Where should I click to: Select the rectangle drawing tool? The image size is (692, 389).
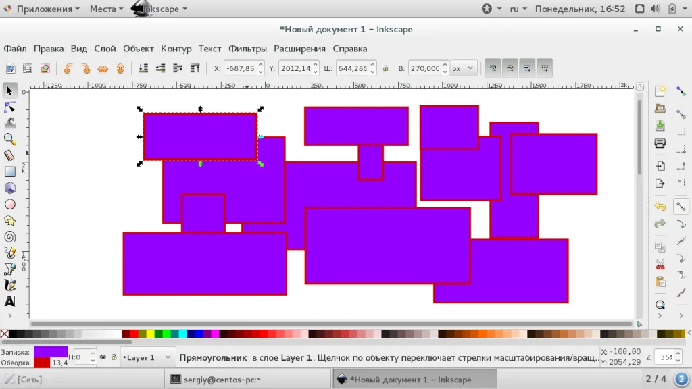tap(9, 172)
